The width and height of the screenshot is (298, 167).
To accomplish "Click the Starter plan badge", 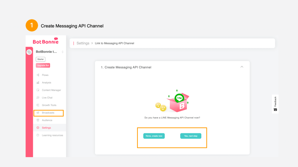I will click(x=40, y=59).
